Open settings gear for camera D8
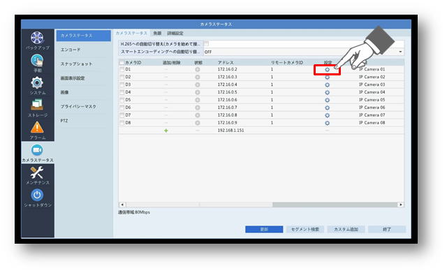 click(328, 123)
